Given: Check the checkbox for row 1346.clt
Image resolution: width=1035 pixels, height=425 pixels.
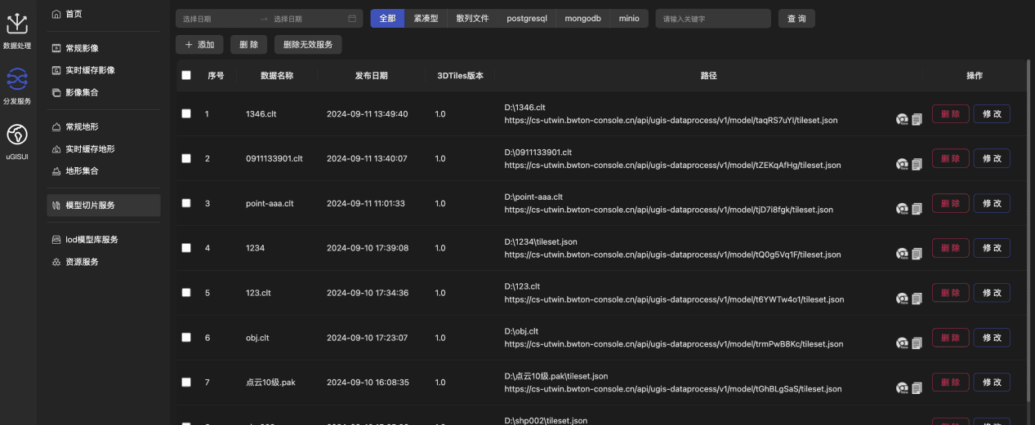Looking at the screenshot, I should point(186,113).
